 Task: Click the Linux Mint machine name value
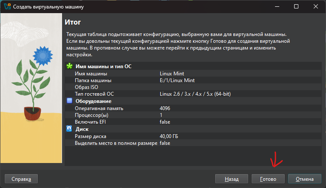[172, 74]
